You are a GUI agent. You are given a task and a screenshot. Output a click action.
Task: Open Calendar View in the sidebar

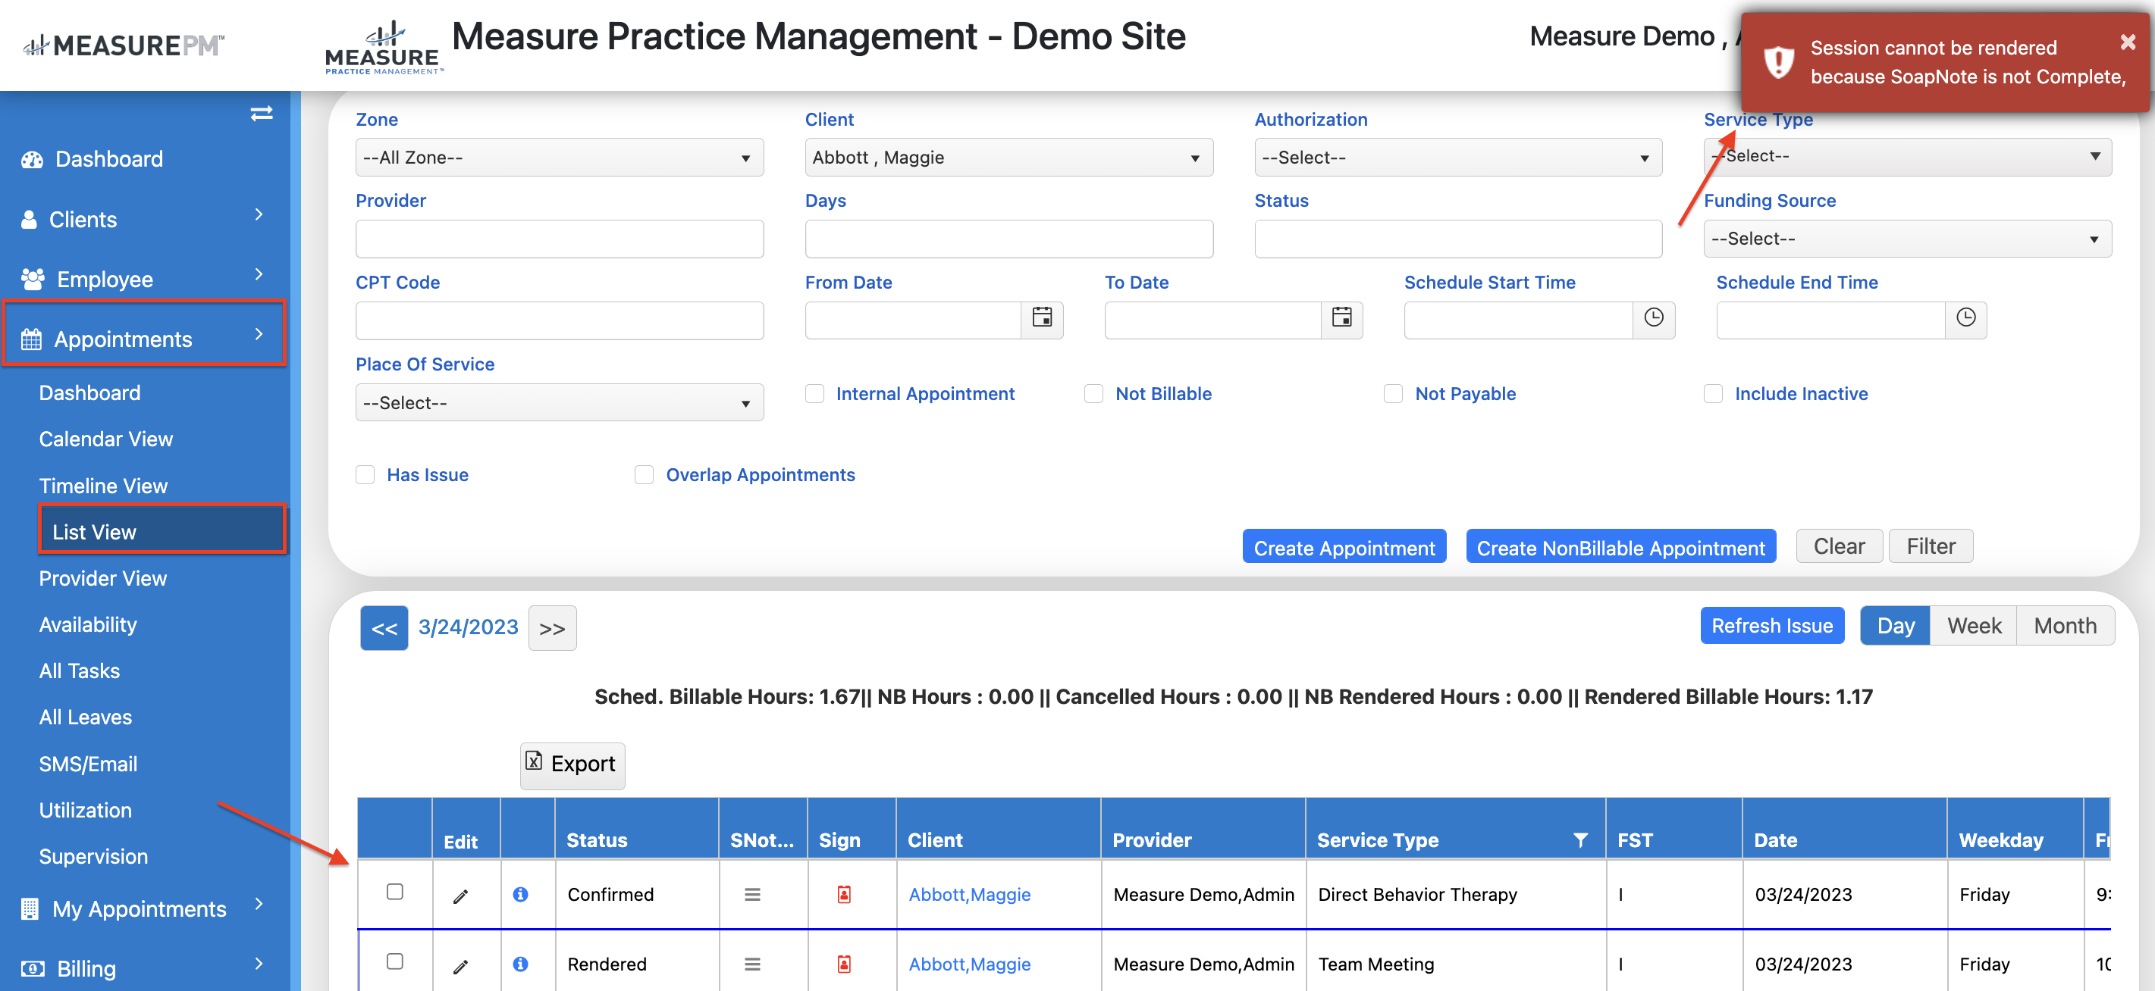click(x=105, y=439)
